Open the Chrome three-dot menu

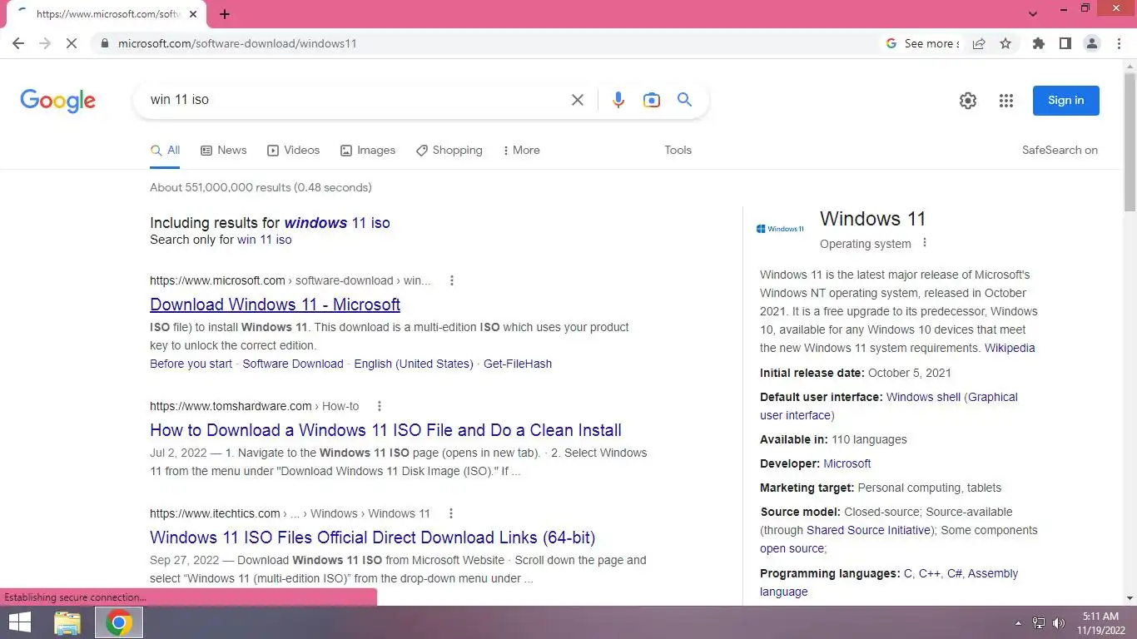[x=1118, y=43]
